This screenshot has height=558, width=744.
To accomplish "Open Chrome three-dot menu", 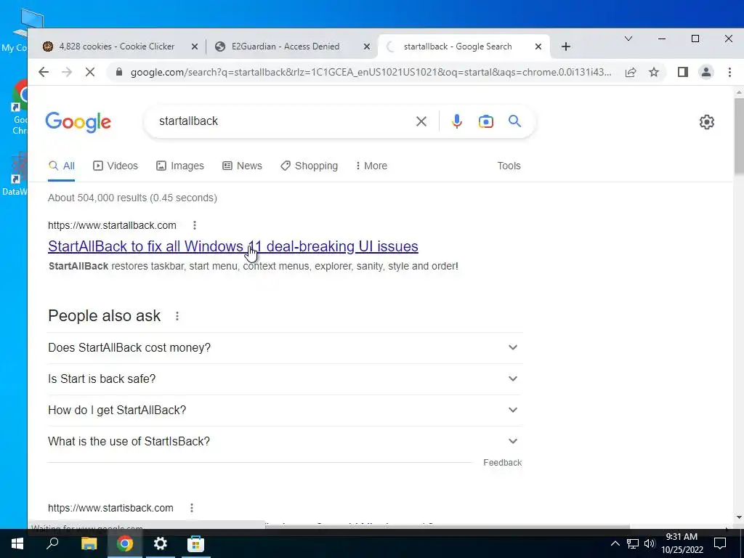I will point(729,72).
